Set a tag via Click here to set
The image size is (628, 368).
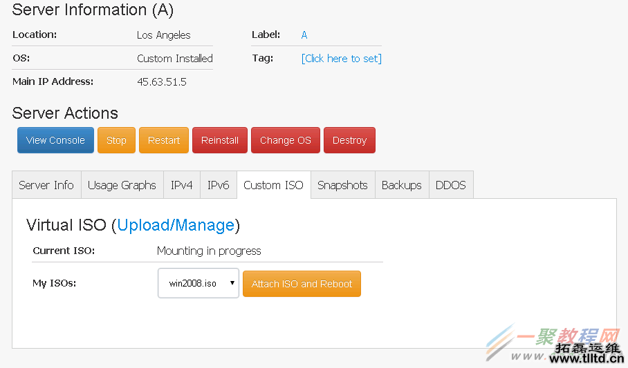pos(342,59)
